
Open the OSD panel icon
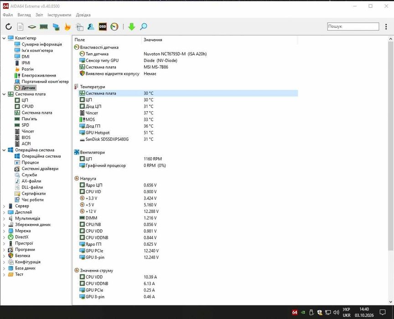tap(103, 26)
